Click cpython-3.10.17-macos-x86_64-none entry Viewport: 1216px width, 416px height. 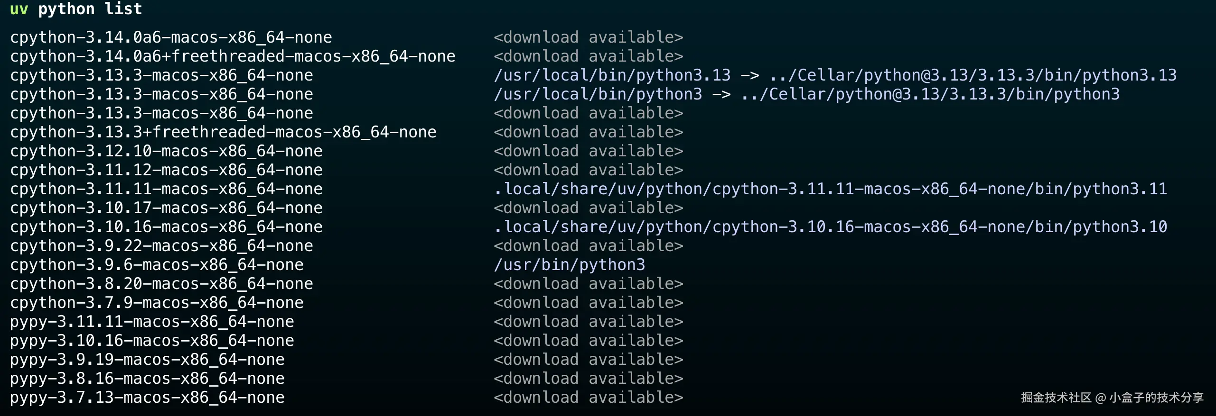166,208
